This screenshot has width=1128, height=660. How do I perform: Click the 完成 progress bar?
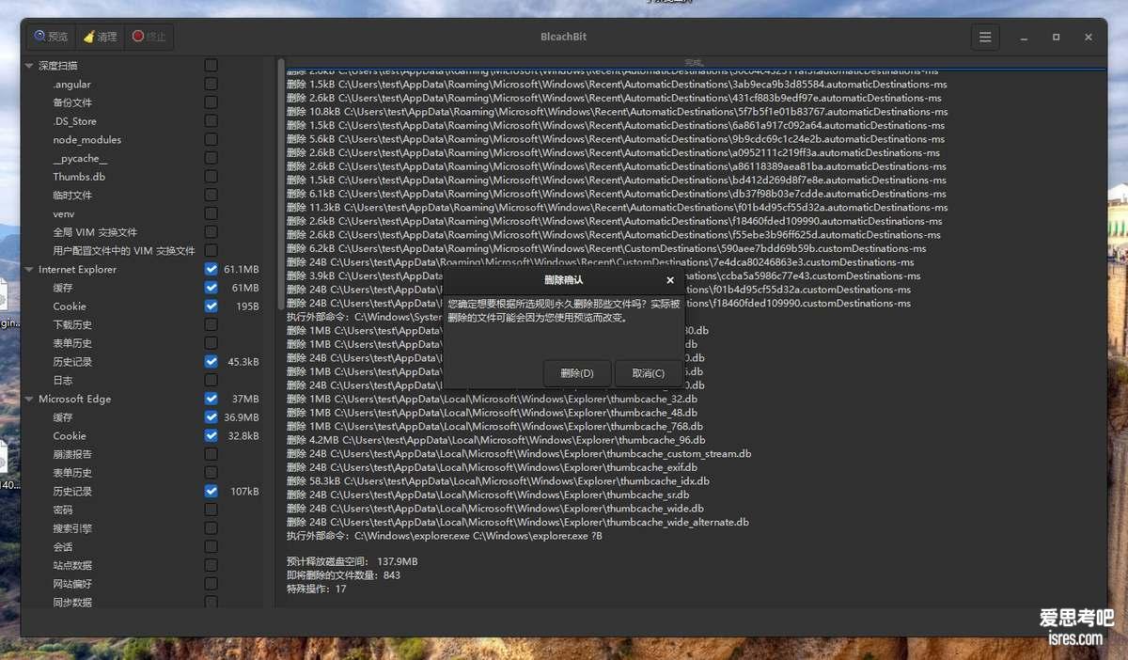click(694, 64)
